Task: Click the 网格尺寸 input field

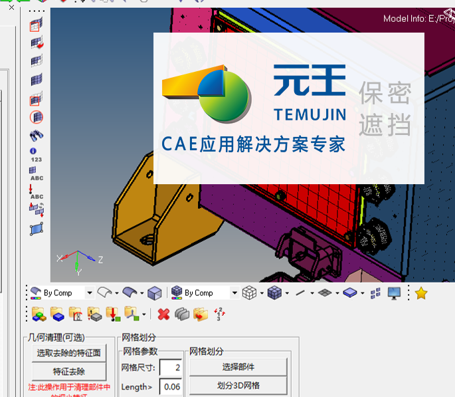Action: 171,367
